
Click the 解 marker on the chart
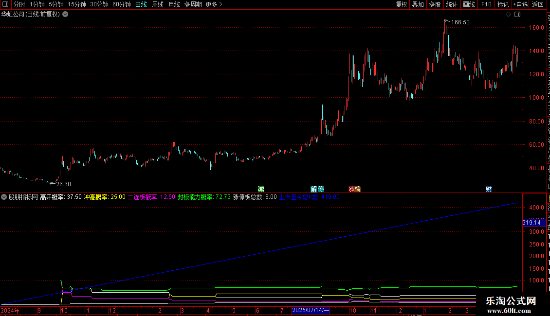(x=314, y=189)
